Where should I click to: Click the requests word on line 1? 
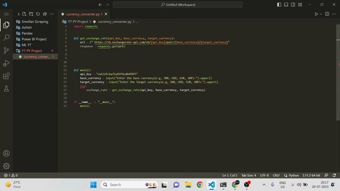pyautogui.click(x=91, y=27)
